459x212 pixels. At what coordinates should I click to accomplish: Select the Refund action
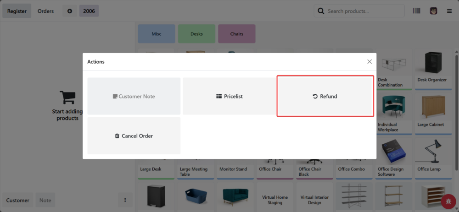click(x=325, y=96)
